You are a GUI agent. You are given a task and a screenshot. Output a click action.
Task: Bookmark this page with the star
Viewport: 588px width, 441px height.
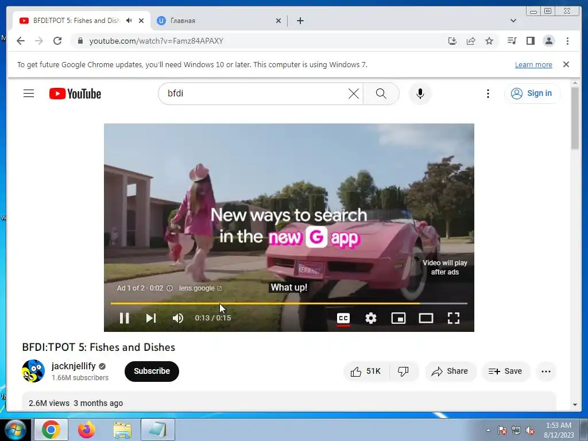pos(489,41)
